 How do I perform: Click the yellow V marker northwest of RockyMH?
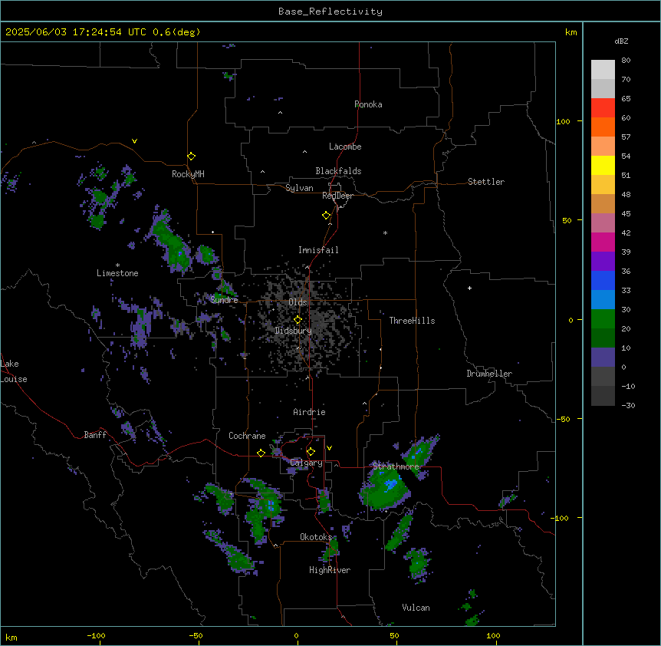[x=134, y=141]
